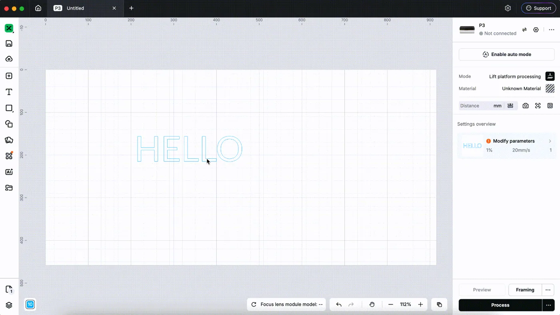Open the Unknown Material selector
Screen dimensions: 560x315
(x=528, y=88)
